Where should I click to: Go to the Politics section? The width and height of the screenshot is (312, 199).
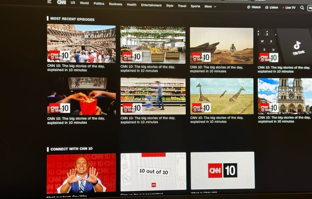click(x=99, y=3)
